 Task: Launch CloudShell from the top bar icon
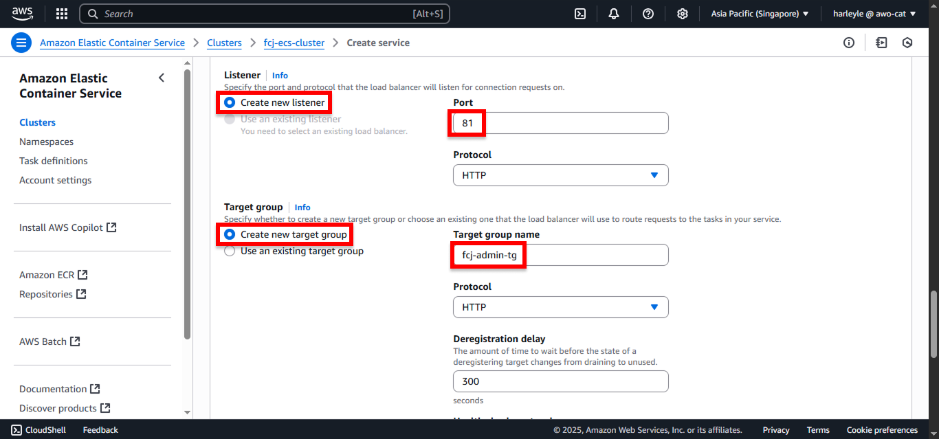pos(580,14)
